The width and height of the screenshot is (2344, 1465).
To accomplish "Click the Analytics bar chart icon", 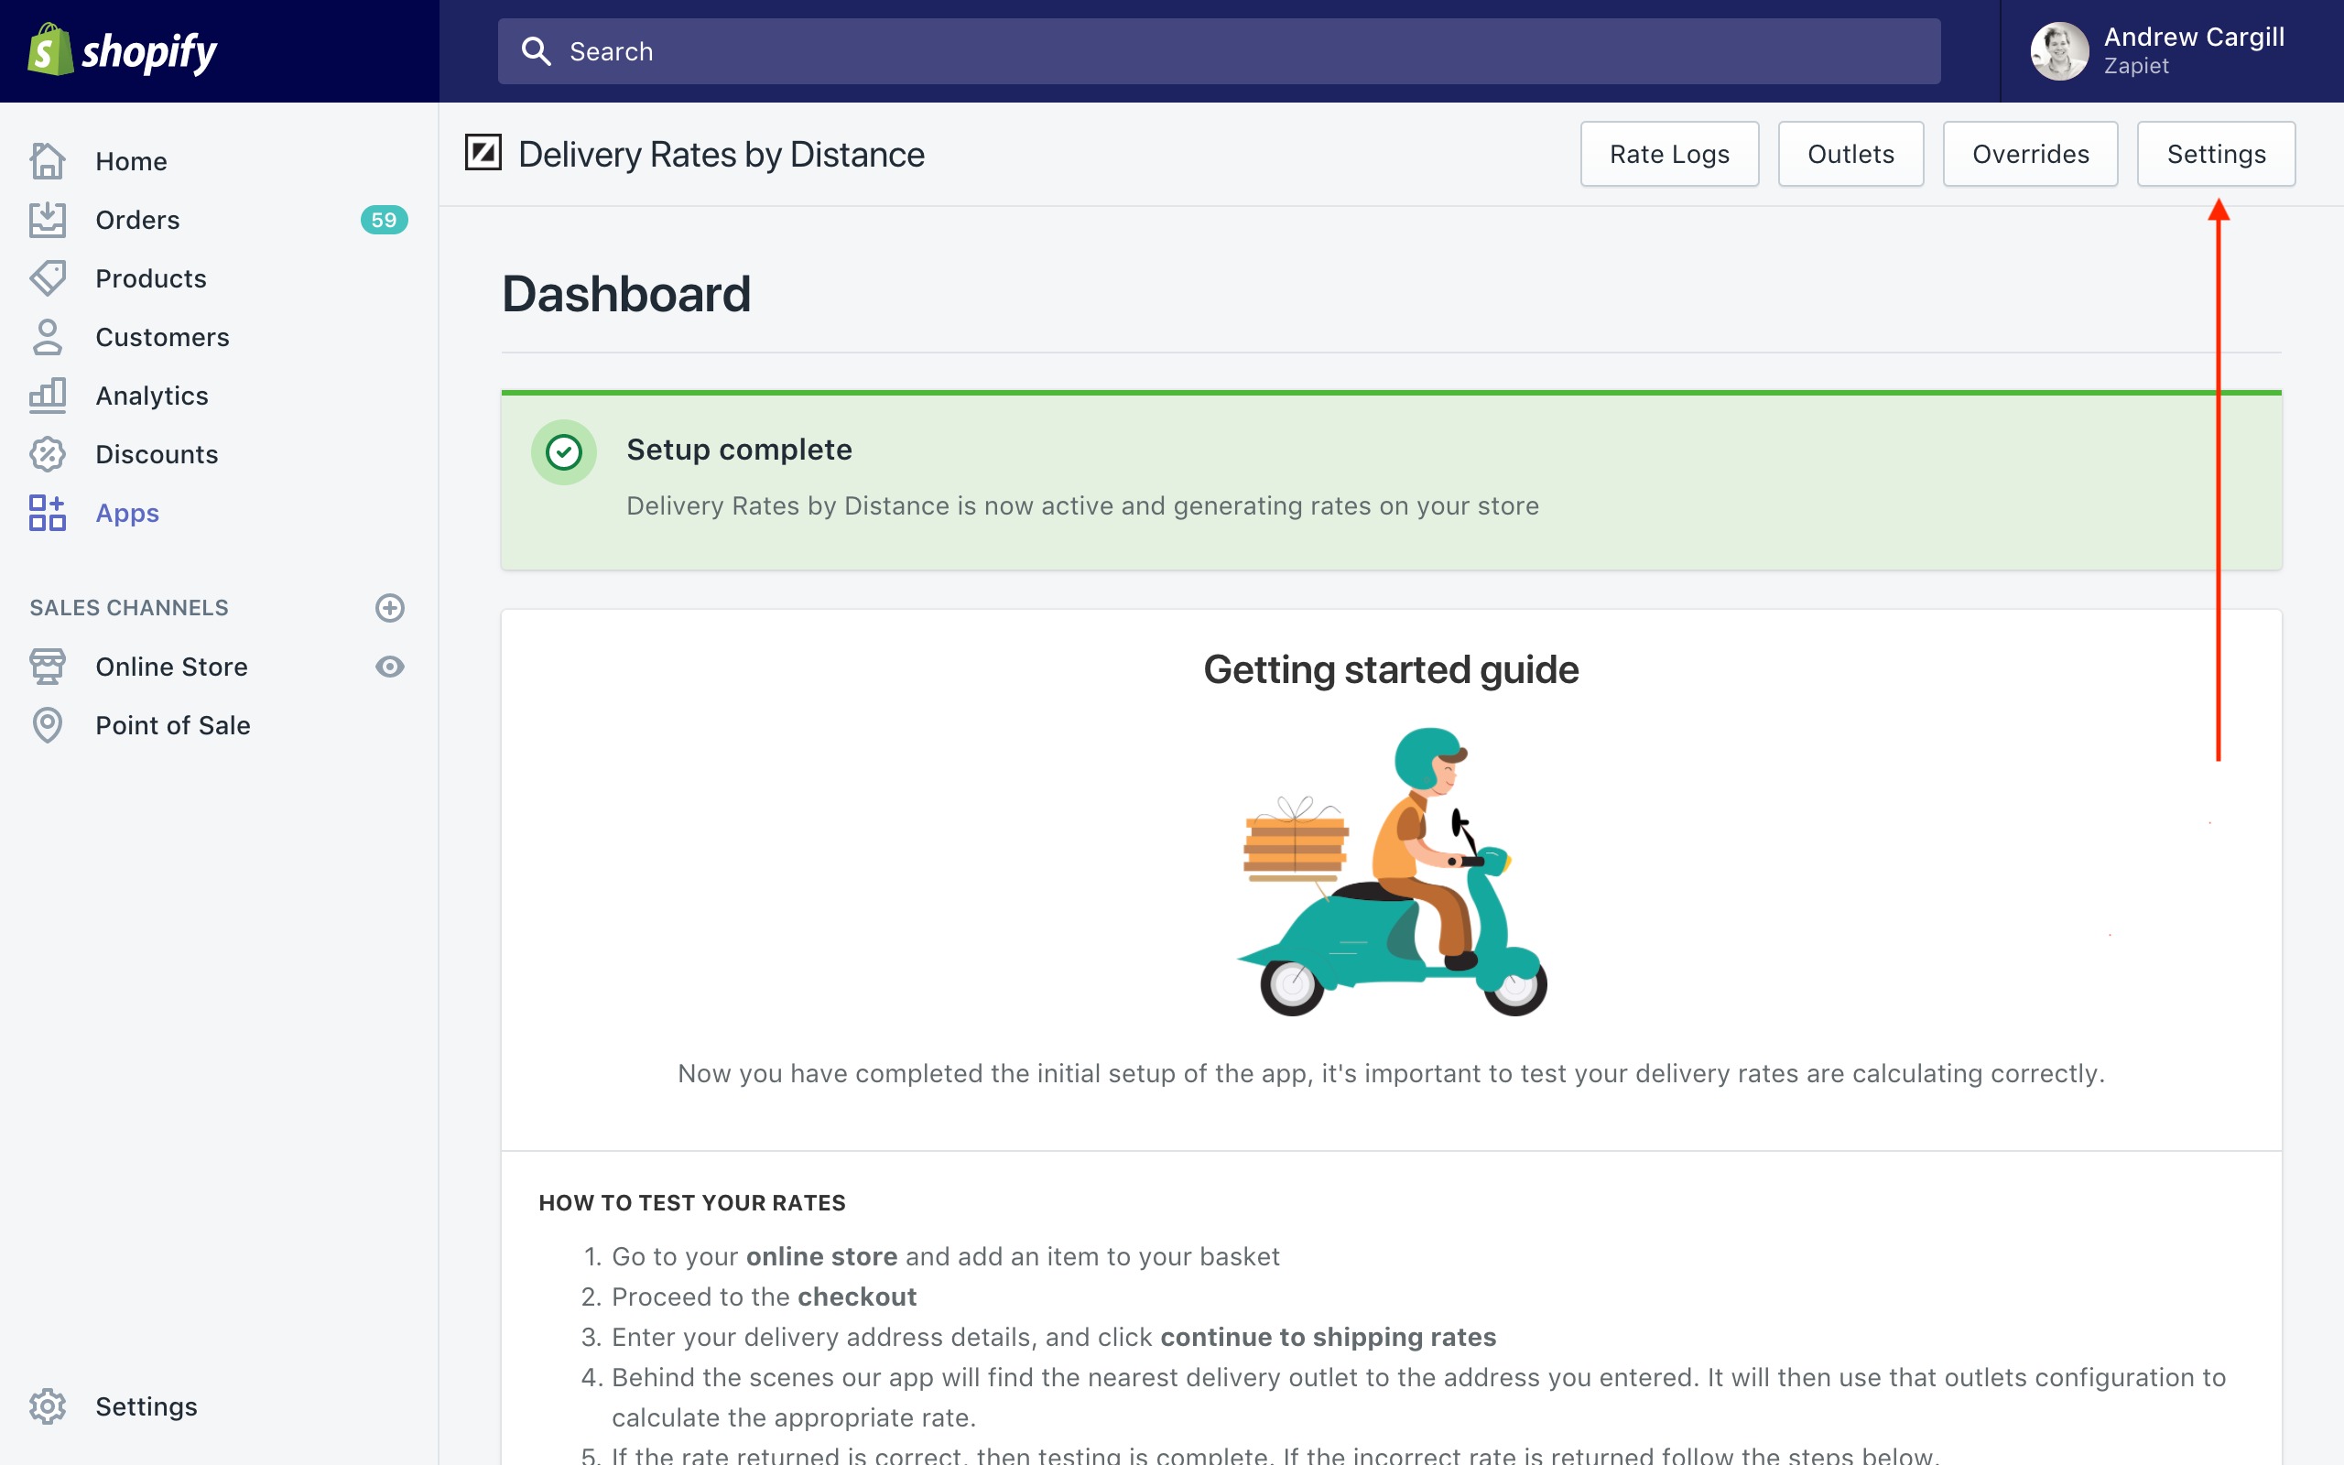I will (48, 396).
